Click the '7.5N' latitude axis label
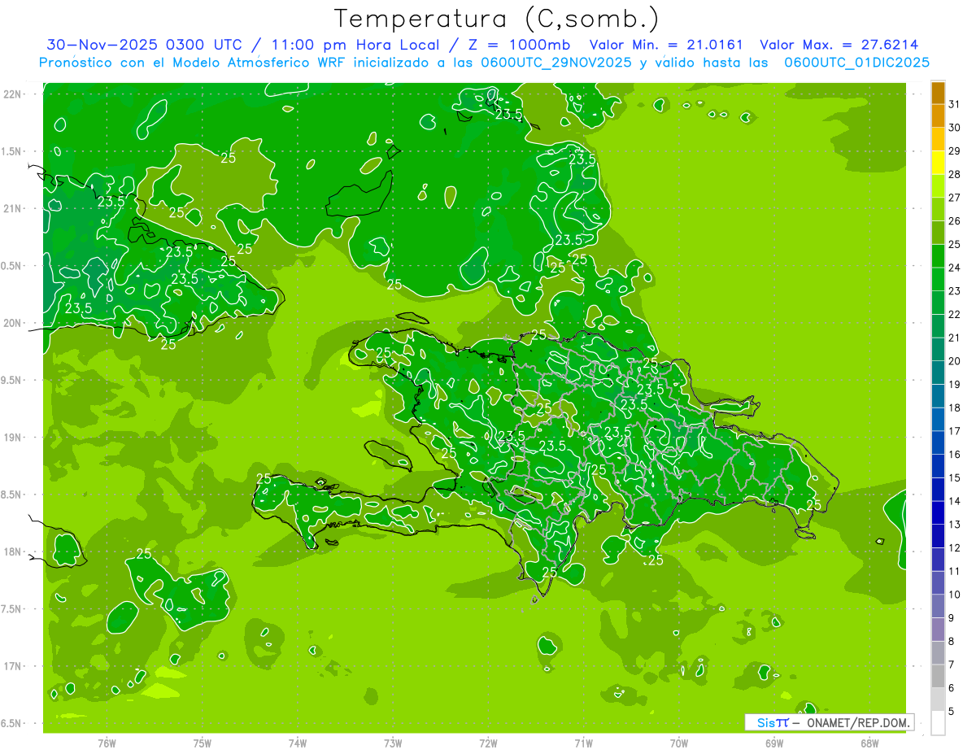The image size is (976, 754). point(12,609)
